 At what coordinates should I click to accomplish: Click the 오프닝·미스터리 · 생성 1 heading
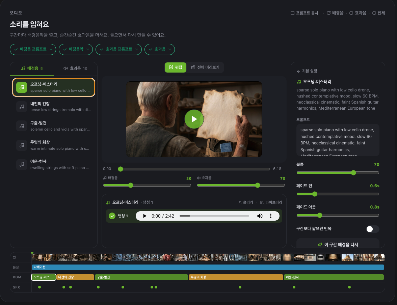(x=132, y=202)
